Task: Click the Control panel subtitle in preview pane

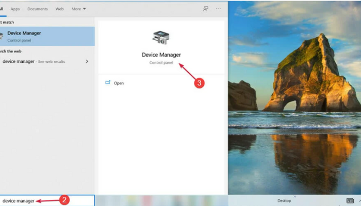Action: coord(161,62)
